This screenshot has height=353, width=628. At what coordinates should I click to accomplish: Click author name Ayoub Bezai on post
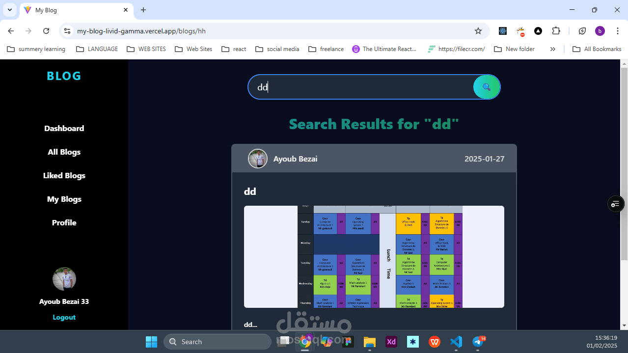(295, 159)
